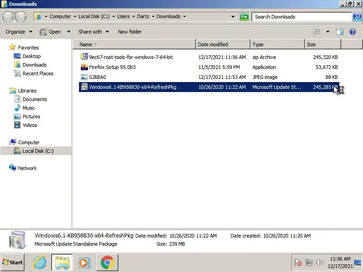The height and width of the screenshot is (272, 363).
Task: Sort by the Date modified column header
Action: pyautogui.click(x=223, y=44)
